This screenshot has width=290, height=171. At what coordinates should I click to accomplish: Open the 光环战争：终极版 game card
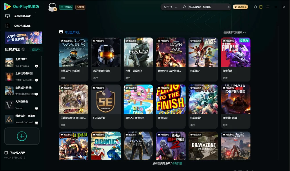point(73,59)
